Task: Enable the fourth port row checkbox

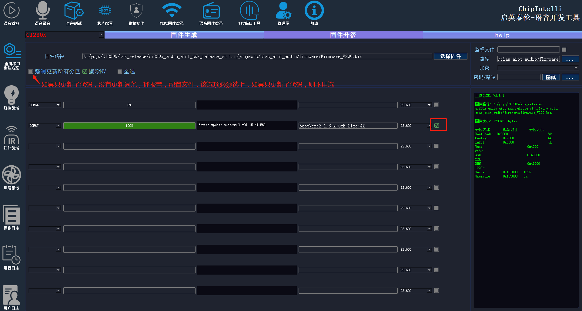Action: (x=436, y=167)
